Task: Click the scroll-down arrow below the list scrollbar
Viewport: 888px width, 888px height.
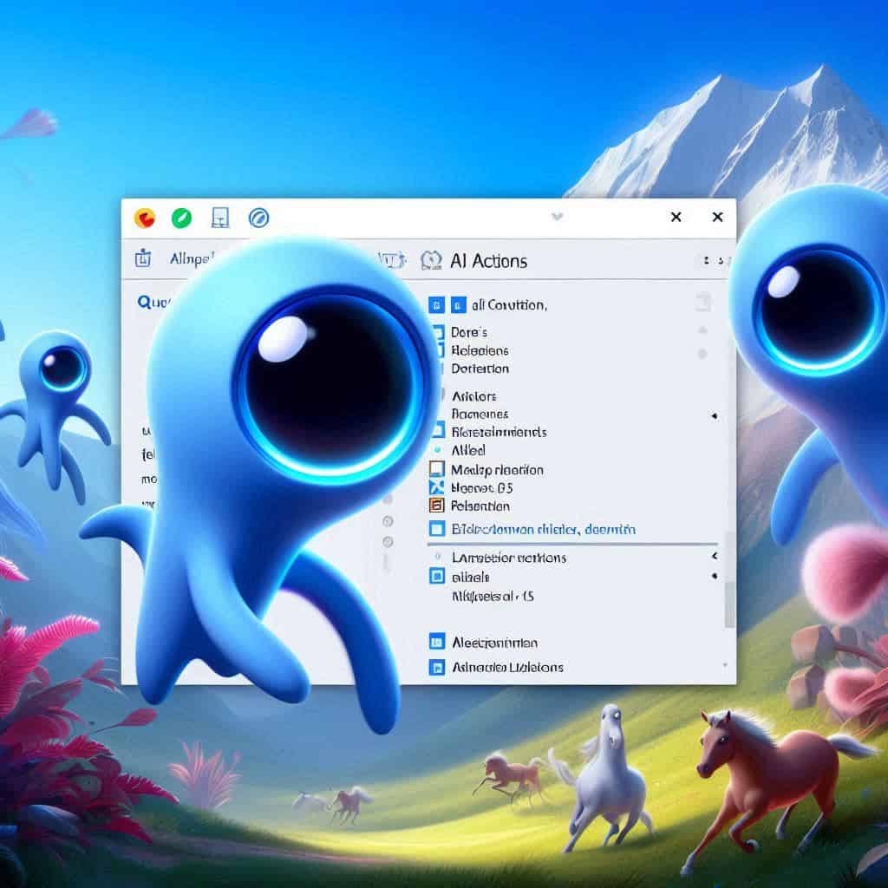Action: (725, 665)
